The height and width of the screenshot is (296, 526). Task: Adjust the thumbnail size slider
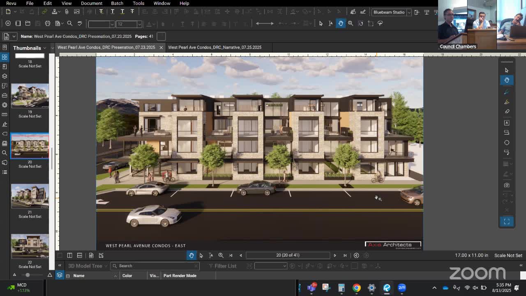pyautogui.click(x=28, y=275)
